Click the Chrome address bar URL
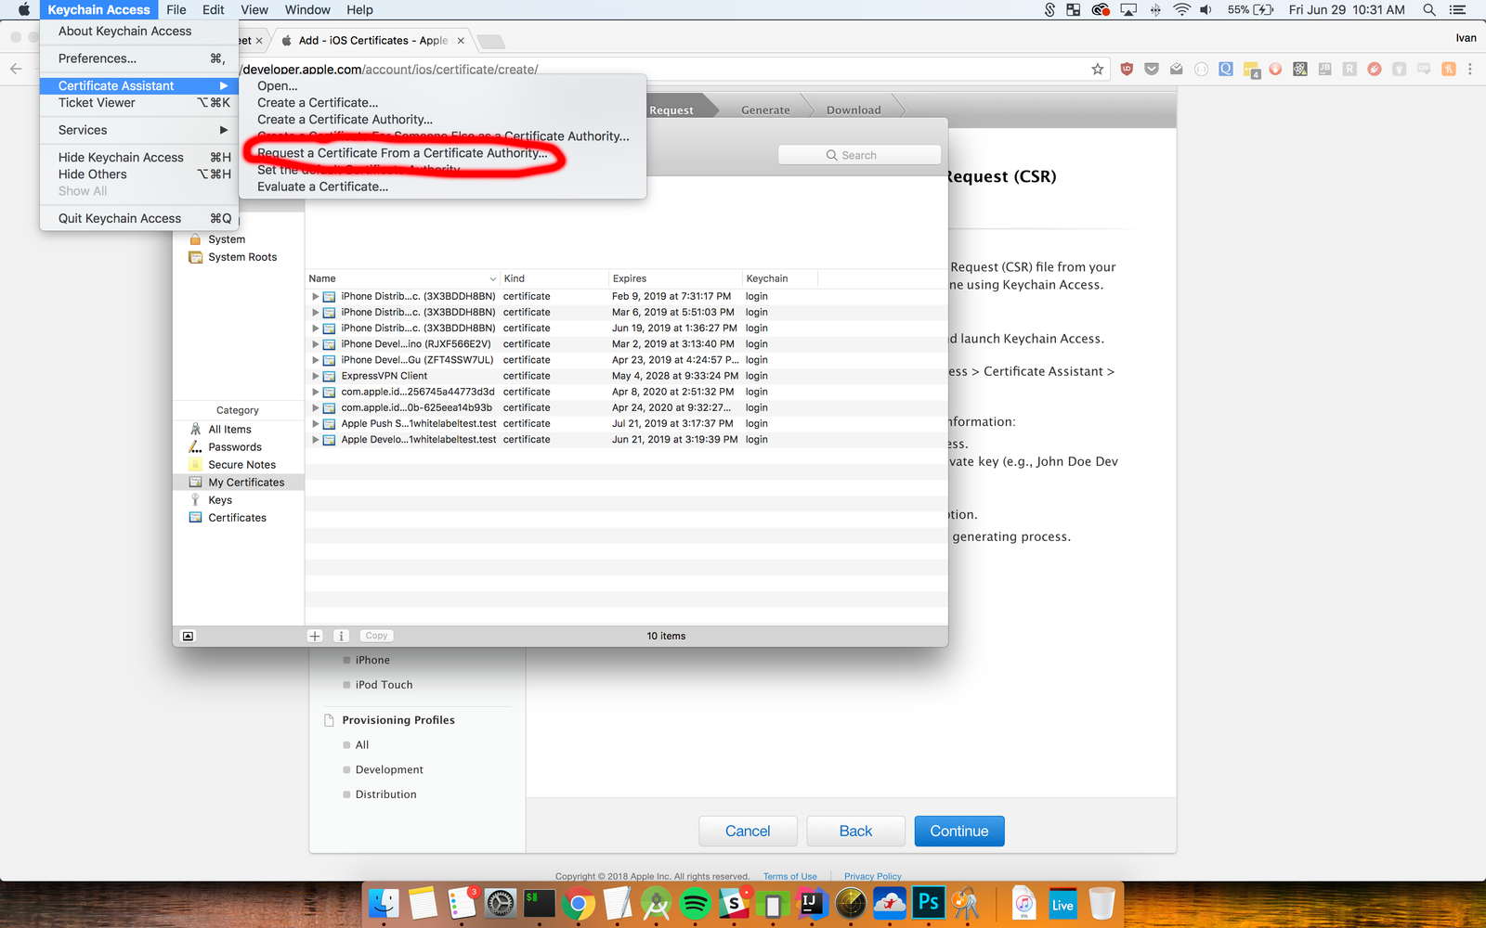This screenshot has width=1486, height=928. pos(390,70)
